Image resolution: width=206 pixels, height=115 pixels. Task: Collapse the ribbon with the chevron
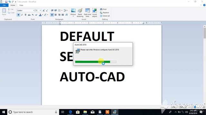click(x=201, y=5)
